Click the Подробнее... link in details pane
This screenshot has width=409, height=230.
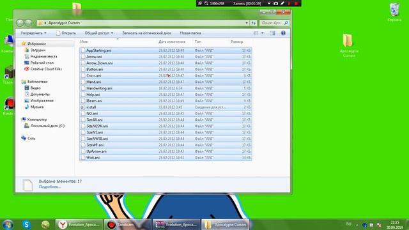50,187
